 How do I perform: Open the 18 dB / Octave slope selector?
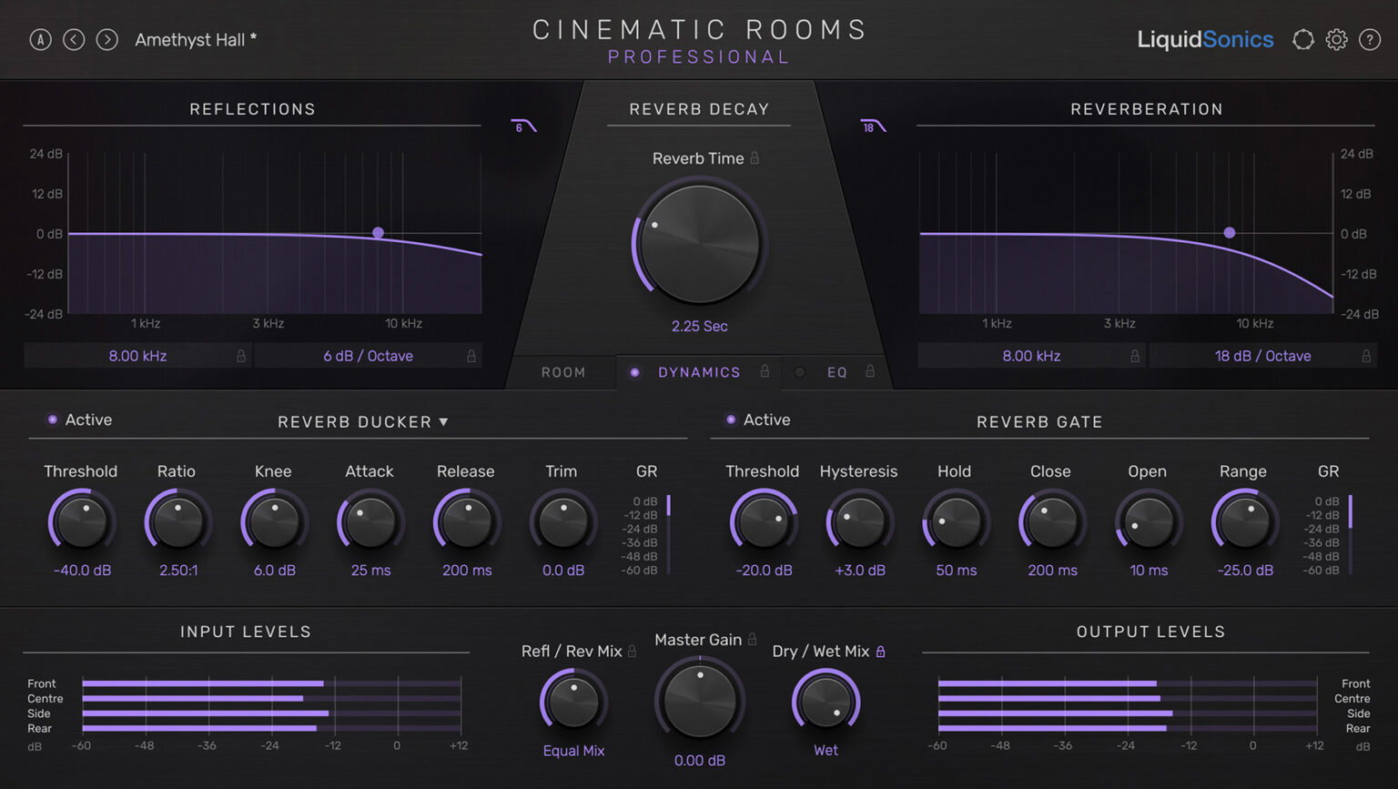point(1263,356)
